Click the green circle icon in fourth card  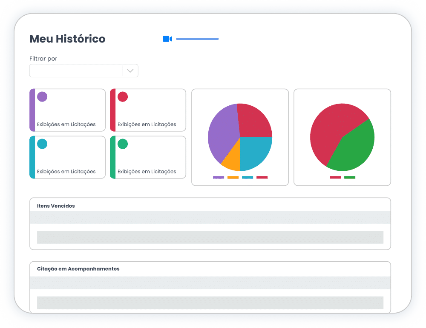point(123,144)
